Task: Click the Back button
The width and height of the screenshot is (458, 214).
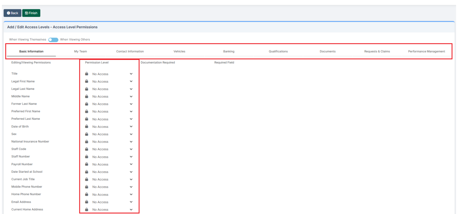Action: (x=12, y=13)
